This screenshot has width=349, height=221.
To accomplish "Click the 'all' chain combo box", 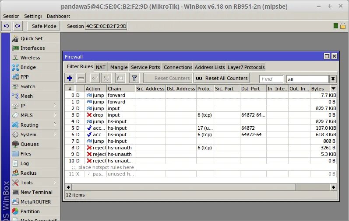I will [x=307, y=79].
